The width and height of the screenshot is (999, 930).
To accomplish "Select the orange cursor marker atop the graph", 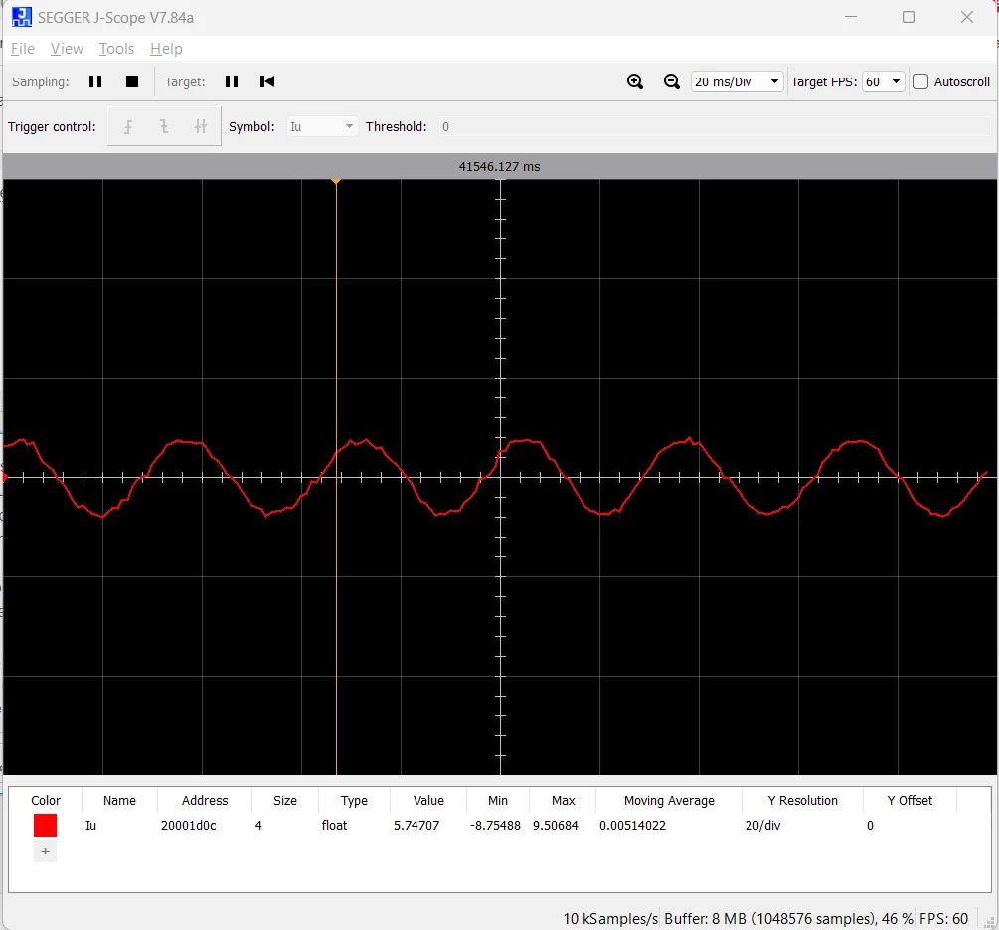I will point(336,182).
